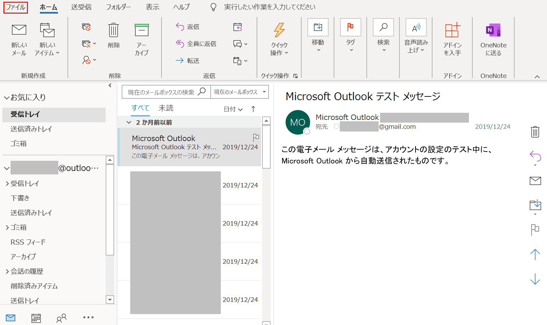
Task: Select Inbox under Favorites
Action: point(54,115)
